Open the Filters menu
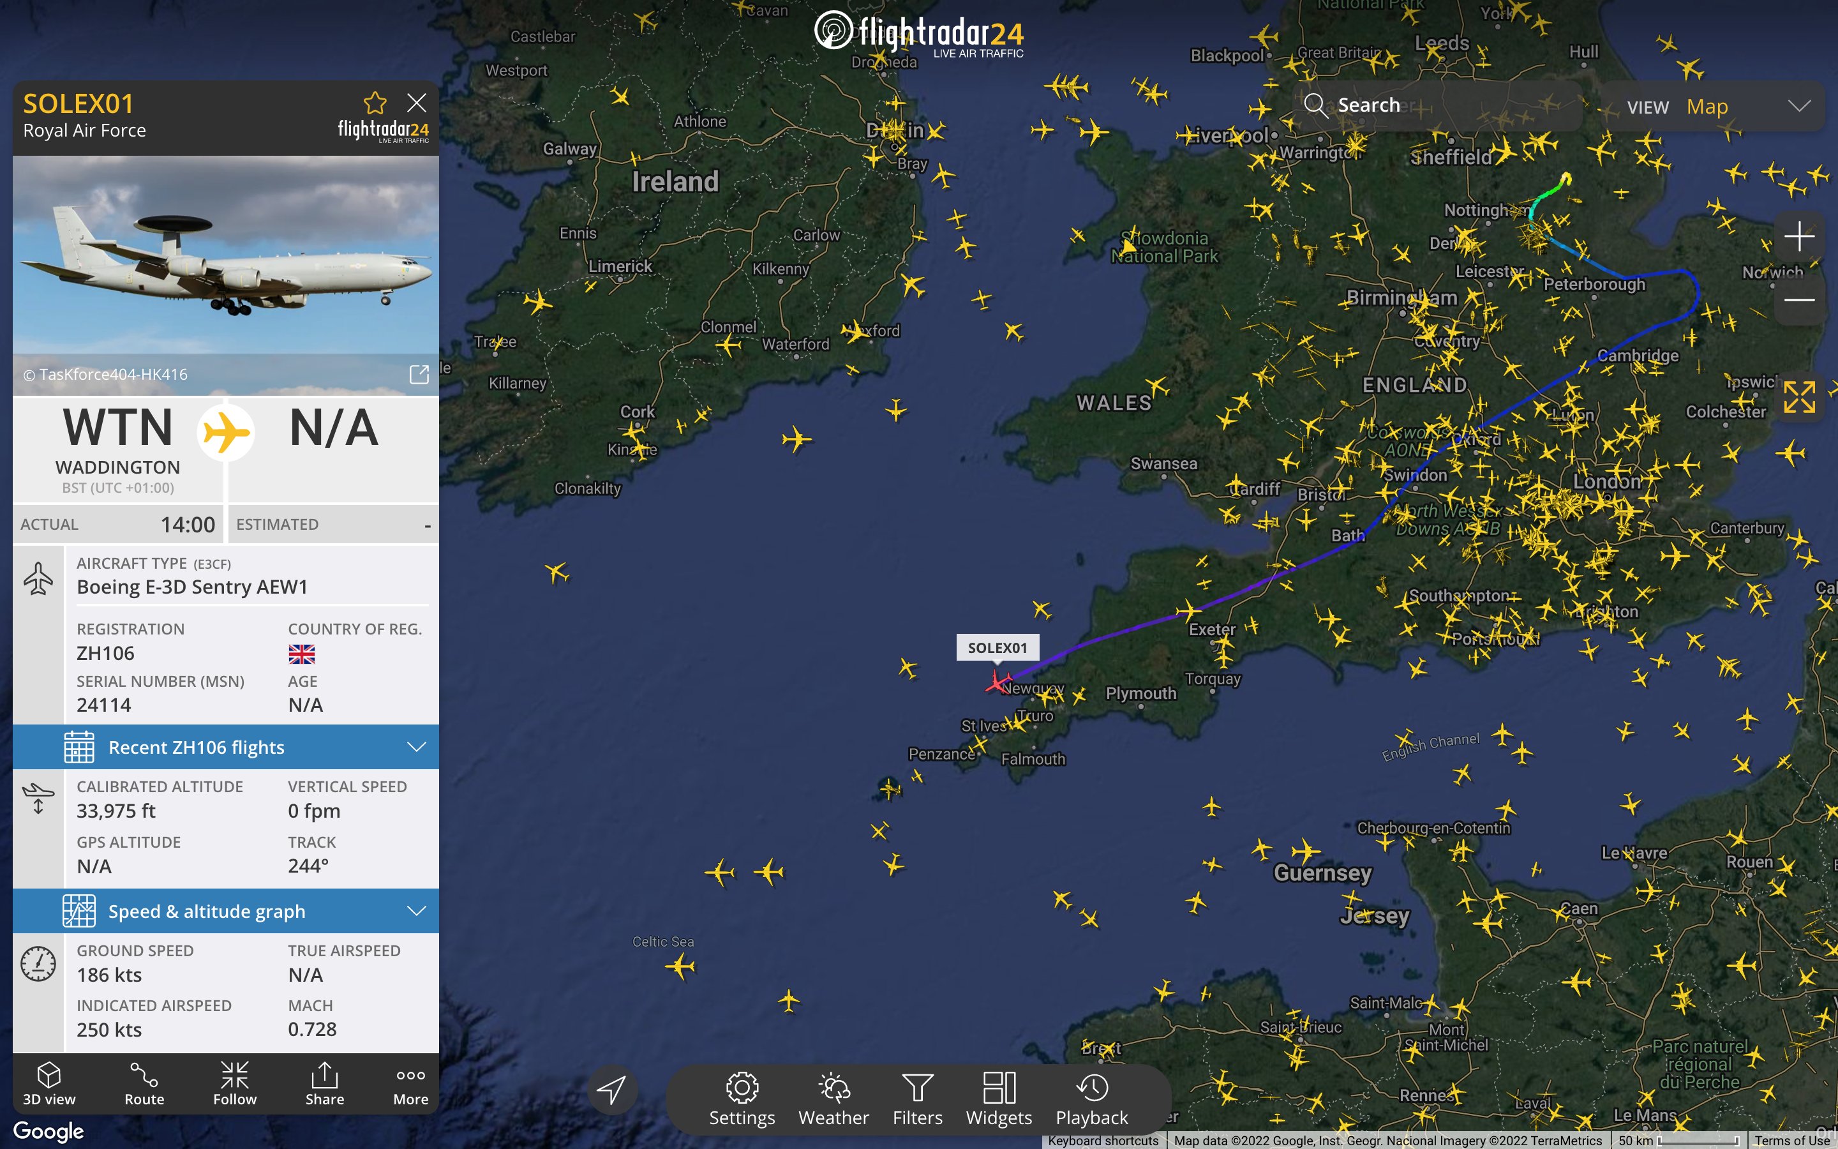 [x=916, y=1098]
